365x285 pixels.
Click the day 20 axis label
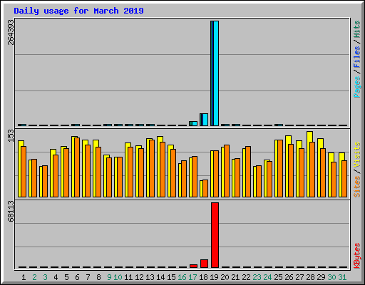coord(225,277)
